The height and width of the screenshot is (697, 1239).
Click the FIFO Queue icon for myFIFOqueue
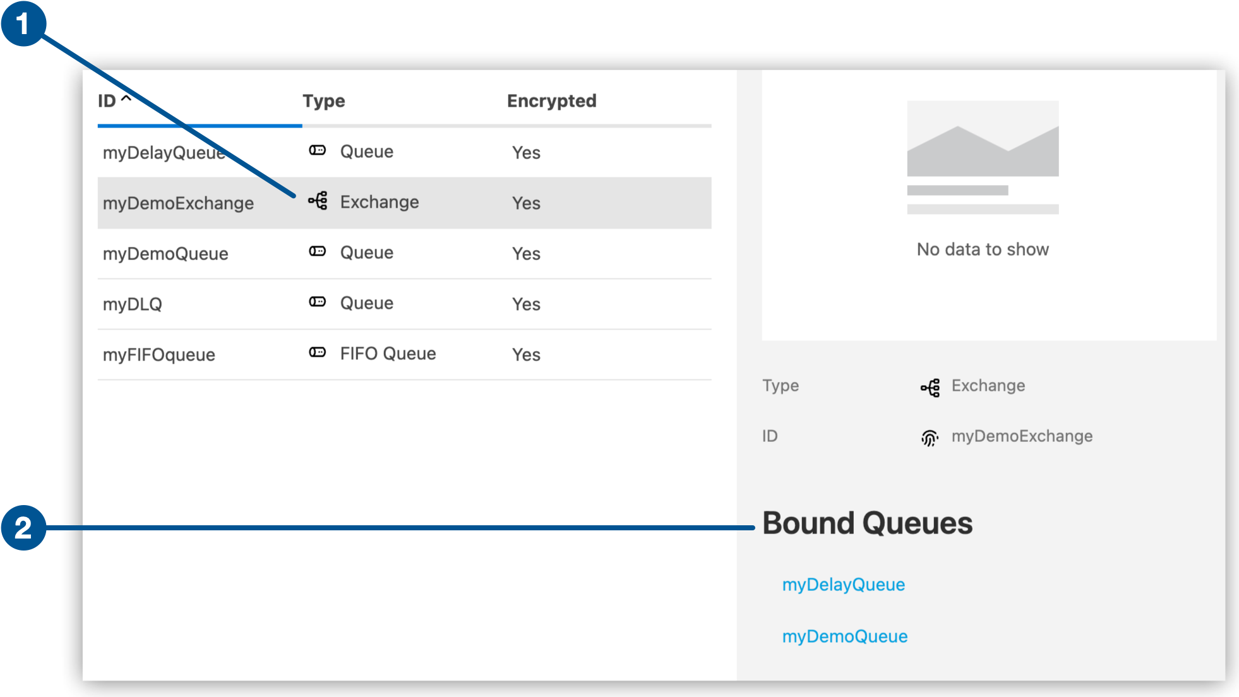(x=317, y=352)
